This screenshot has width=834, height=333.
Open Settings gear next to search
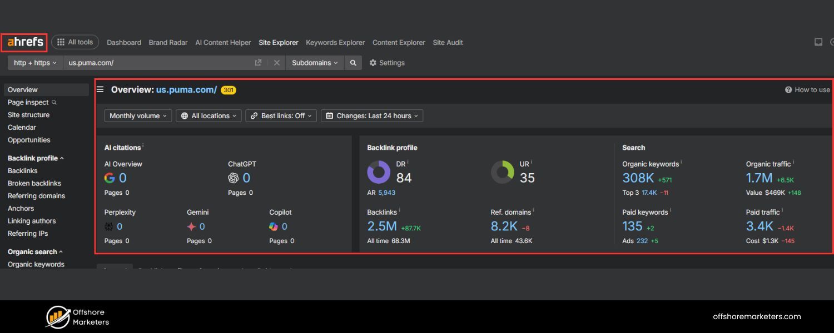[373, 63]
